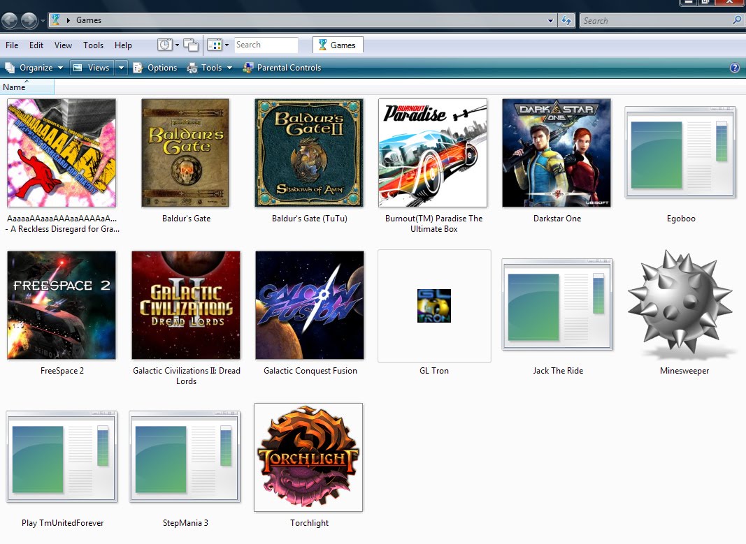Select the Jack The Ride placeholder icon

(557, 304)
